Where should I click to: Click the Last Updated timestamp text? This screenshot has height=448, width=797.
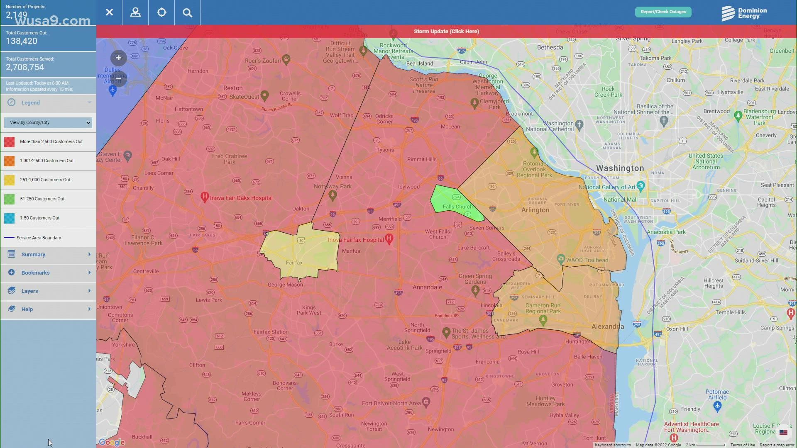(37, 83)
